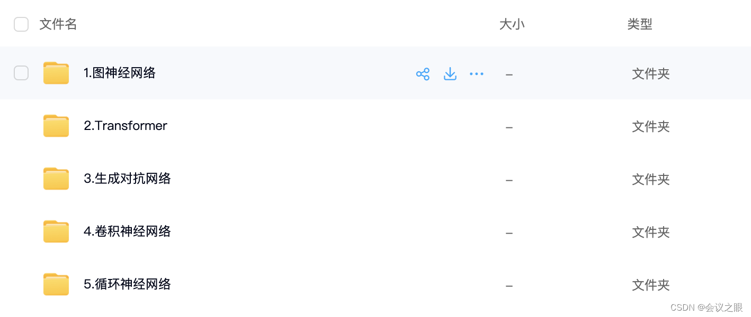Click the share icon on 1.图神经网络 row
Image resolution: width=751 pixels, height=317 pixels.
coord(423,73)
